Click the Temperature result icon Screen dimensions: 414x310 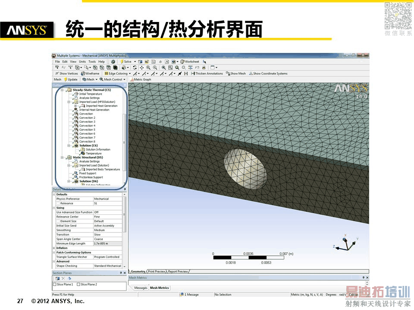pos(82,153)
